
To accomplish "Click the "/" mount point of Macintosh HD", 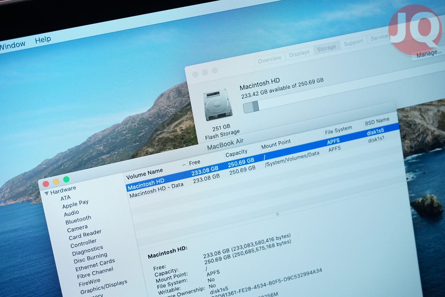I will (265, 157).
